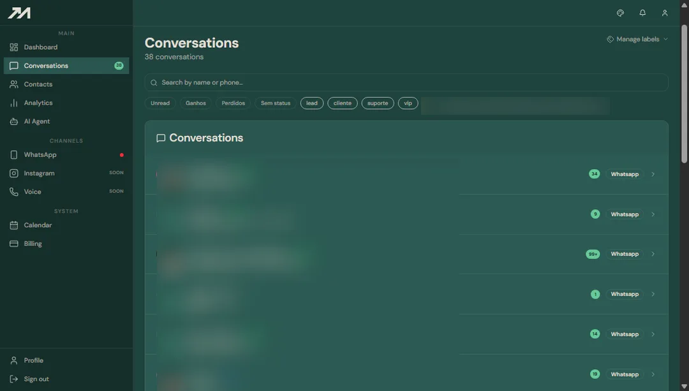Open the Profile link
The height and width of the screenshot is (391, 689).
pos(66,360)
